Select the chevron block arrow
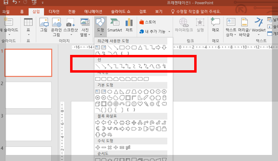Screen dimensions: 278x161 pyautogui.click(x=140, y=129)
